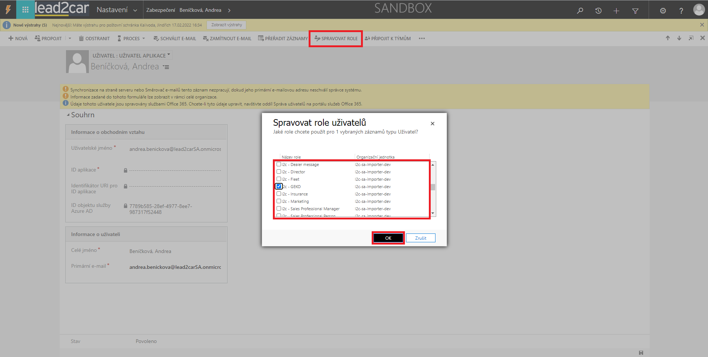Confirm role selection with OK
The image size is (708, 357).
[388, 238]
